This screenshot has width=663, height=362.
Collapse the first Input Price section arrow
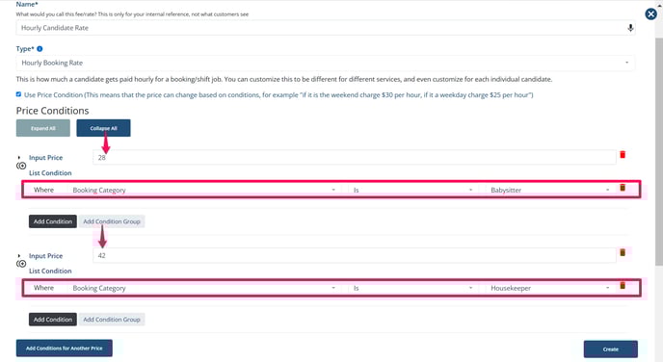pyautogui.click(x=18, y=158)
